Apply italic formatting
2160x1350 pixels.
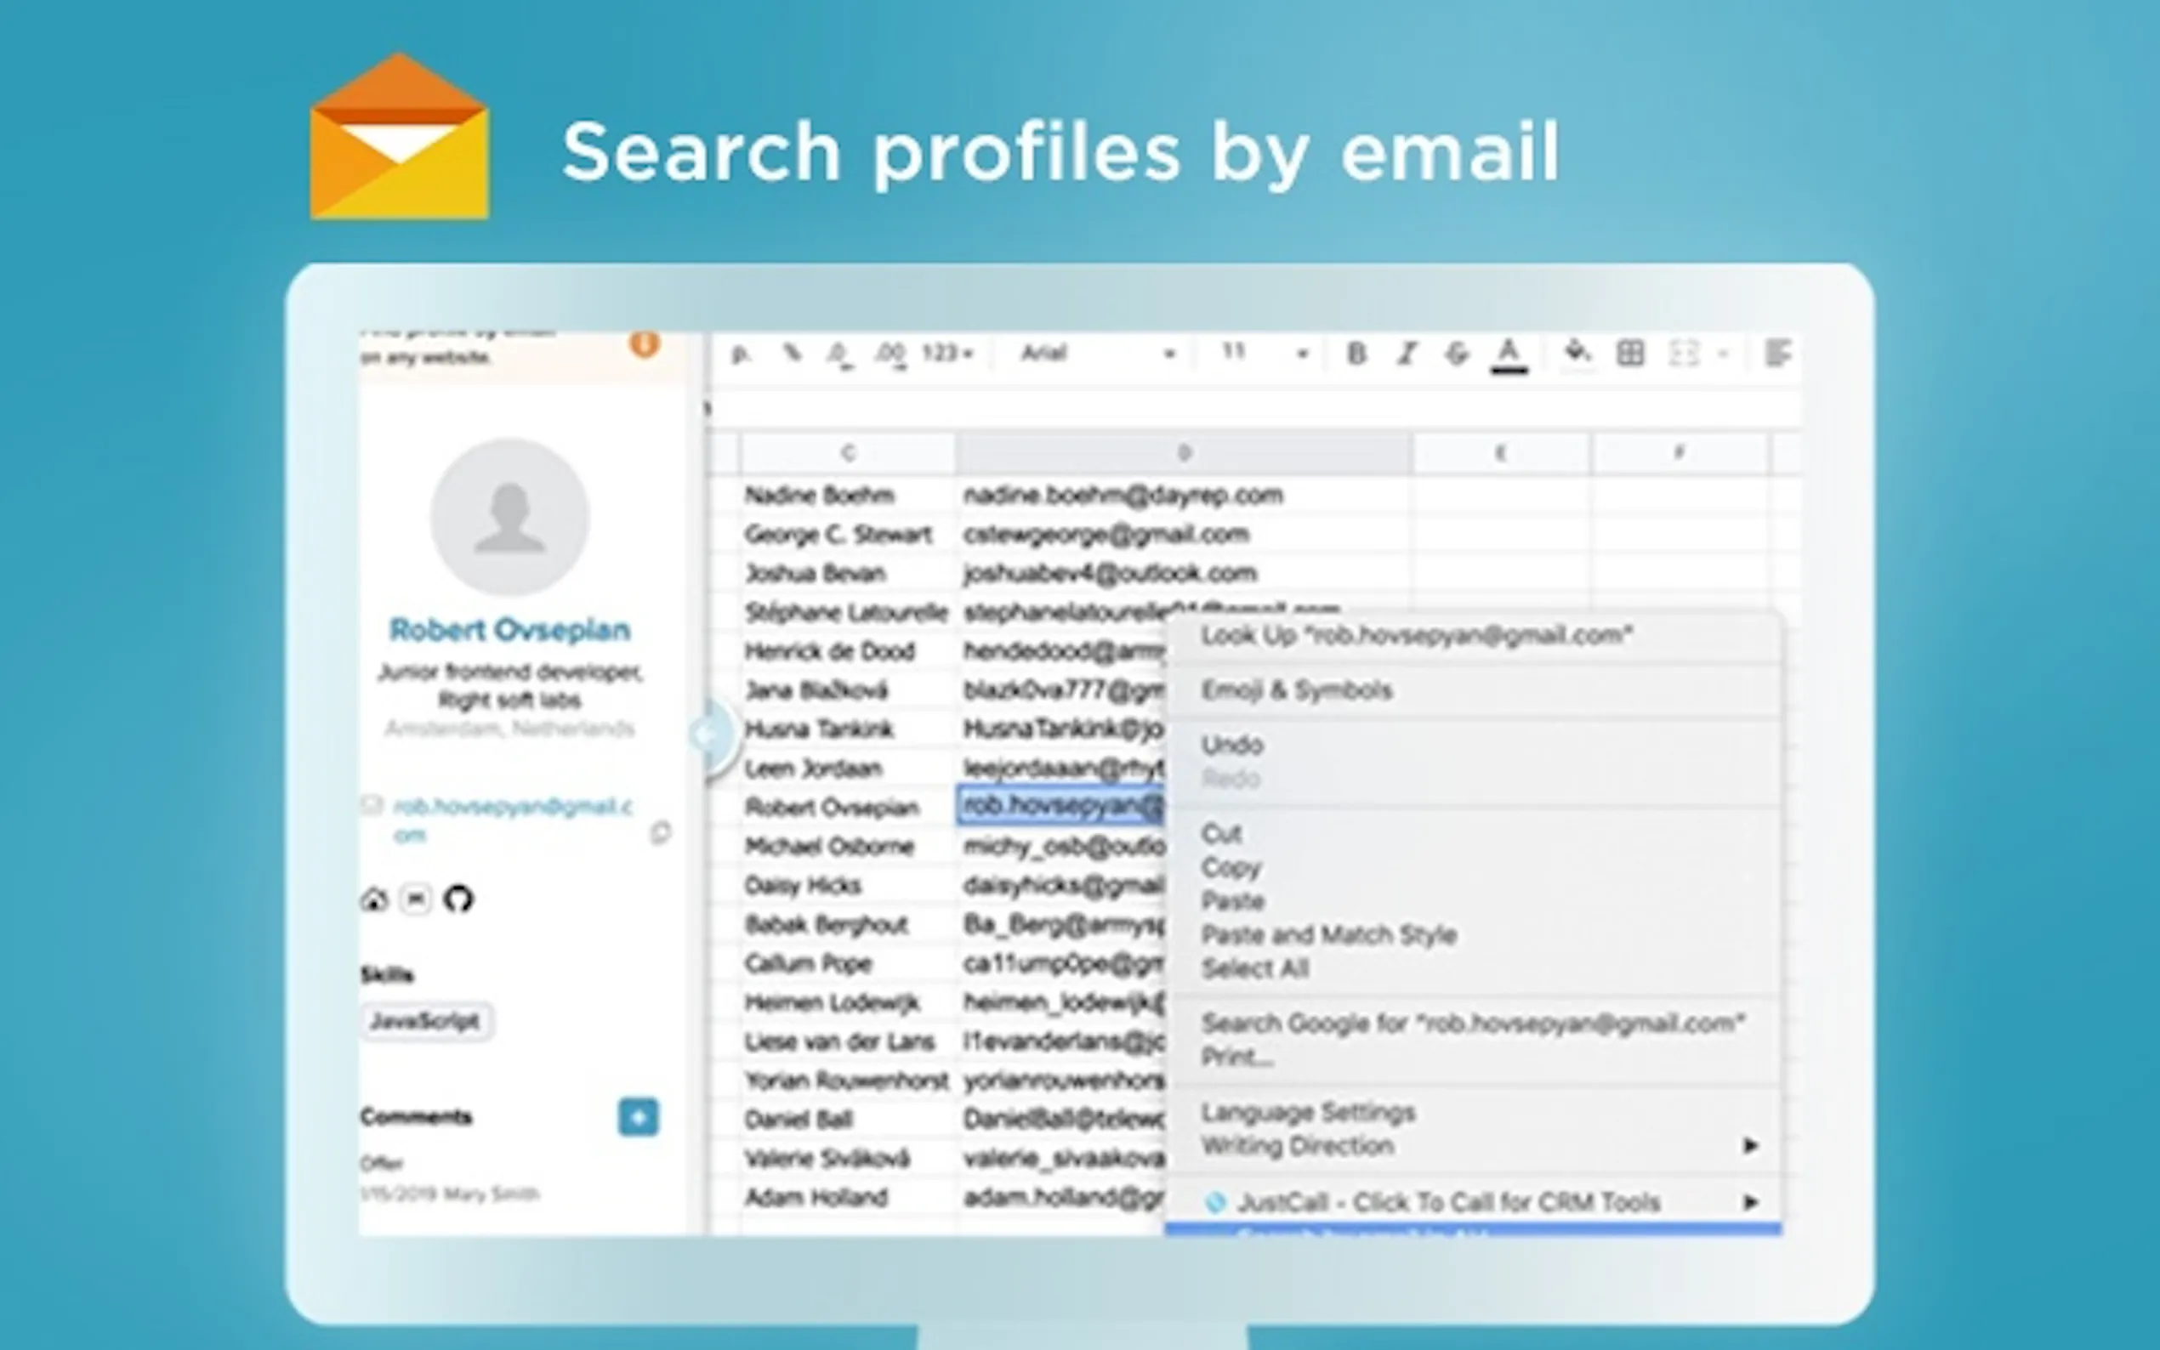pos(1407,355)
